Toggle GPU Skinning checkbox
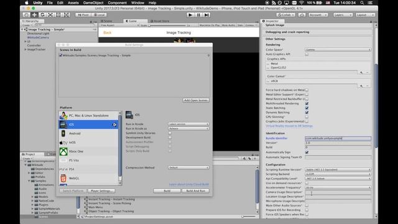 pyautogui.click(x=307, y=117)
